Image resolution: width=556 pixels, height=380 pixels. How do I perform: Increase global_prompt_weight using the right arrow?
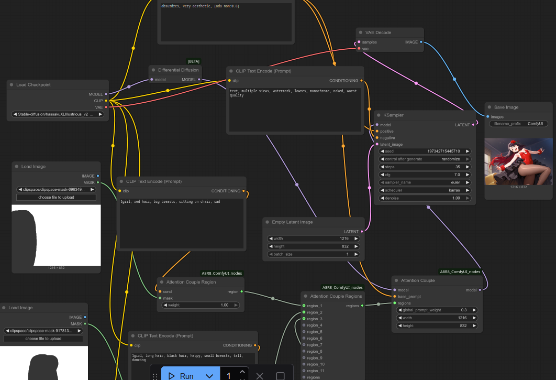pyautogui.click(x=474, y=310)
